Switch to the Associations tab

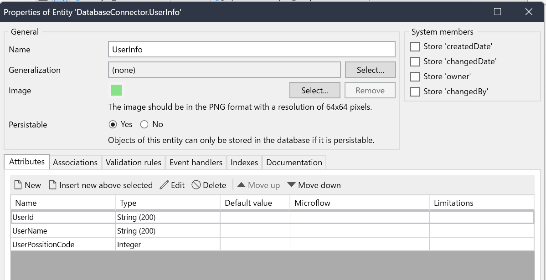tap(75, 163)
